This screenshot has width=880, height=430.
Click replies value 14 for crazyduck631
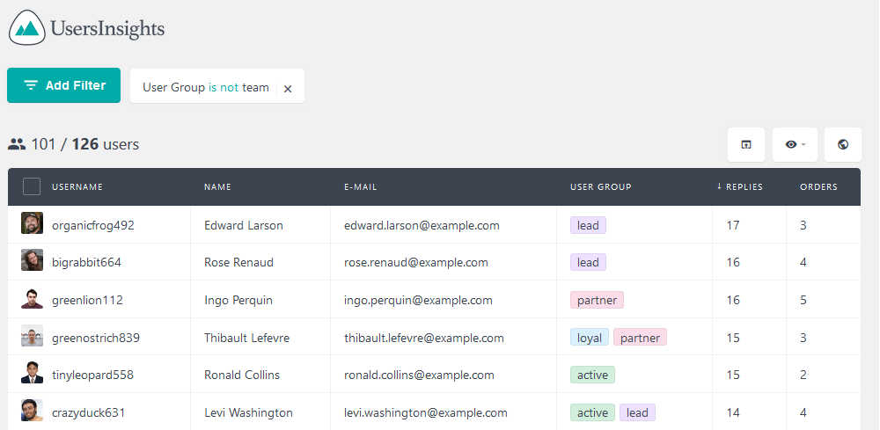733,412
